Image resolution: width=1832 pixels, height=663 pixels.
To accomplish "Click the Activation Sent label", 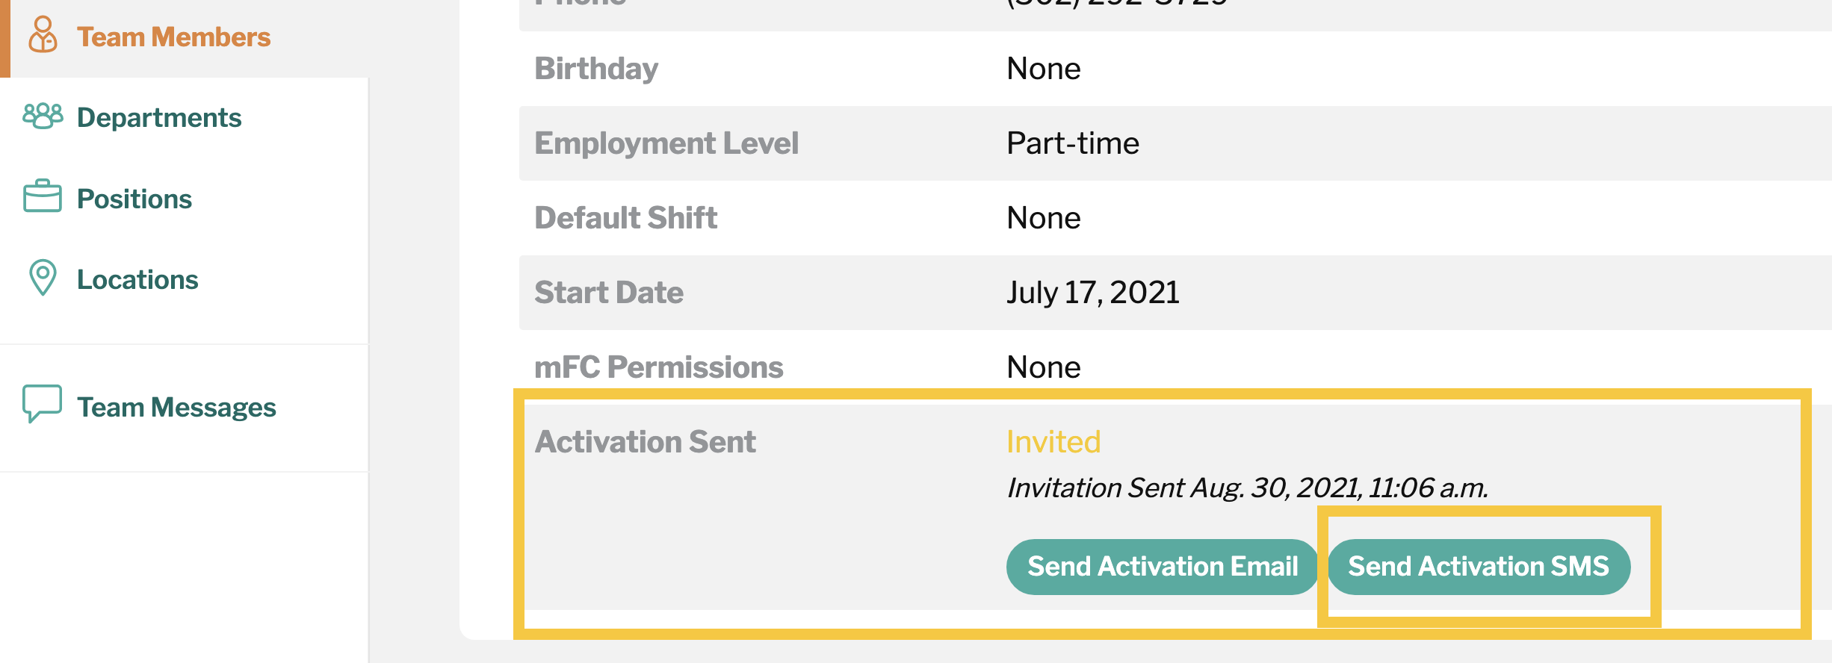I will click(646, 442).
